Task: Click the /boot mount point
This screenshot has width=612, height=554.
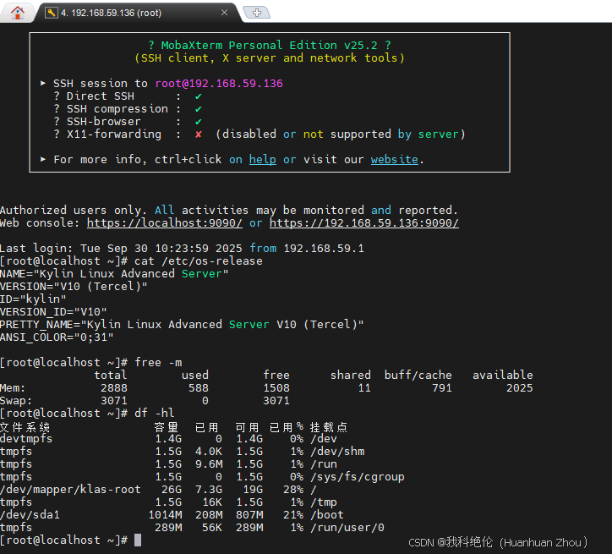Action: 327,514
